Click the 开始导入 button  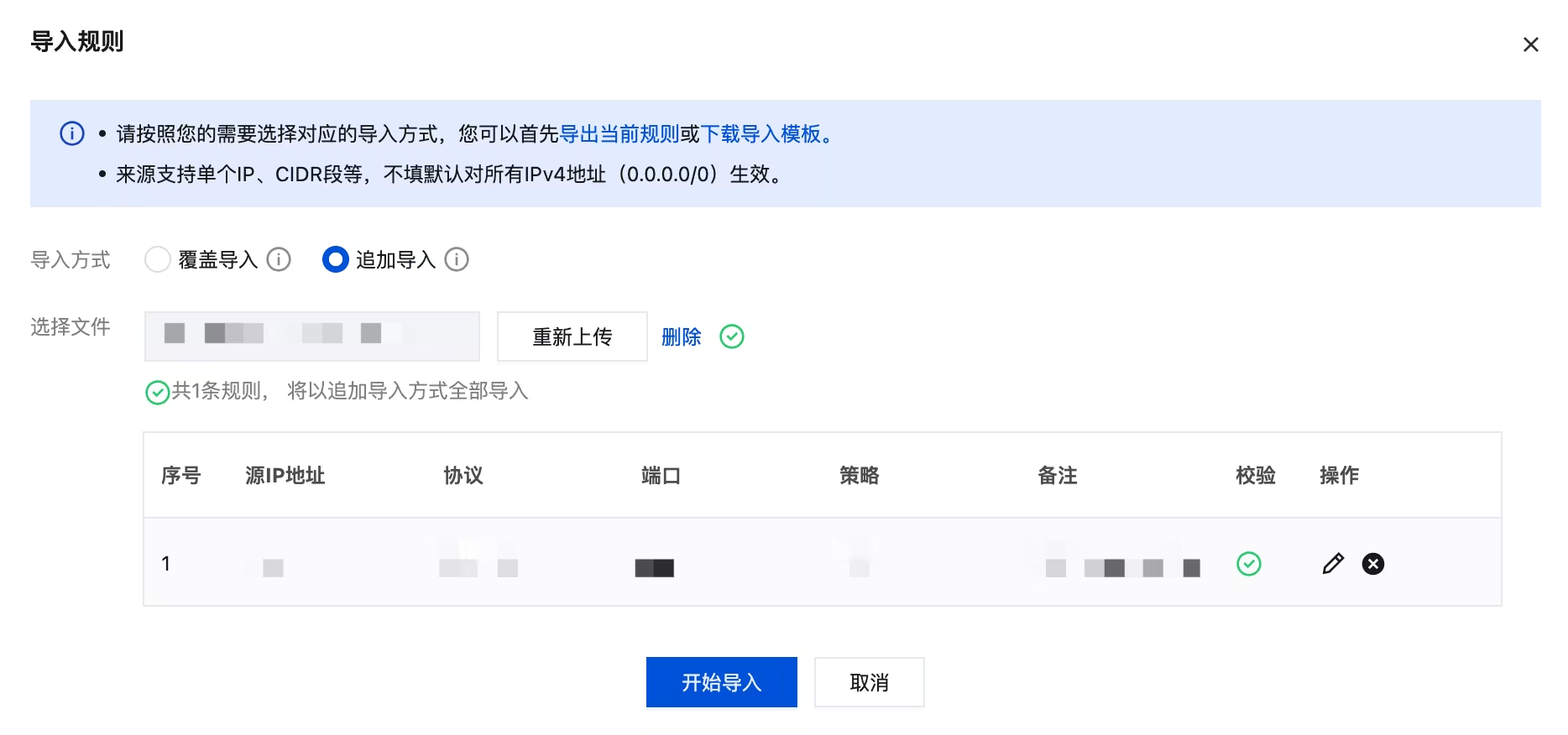tap(722, 682)
